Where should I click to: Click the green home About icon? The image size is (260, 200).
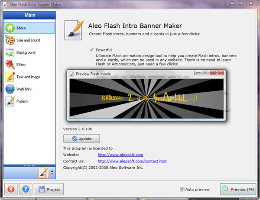coord(10,28)
